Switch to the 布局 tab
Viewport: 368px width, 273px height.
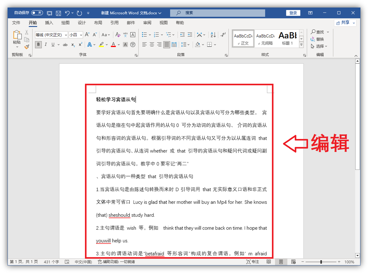point(98,23)
